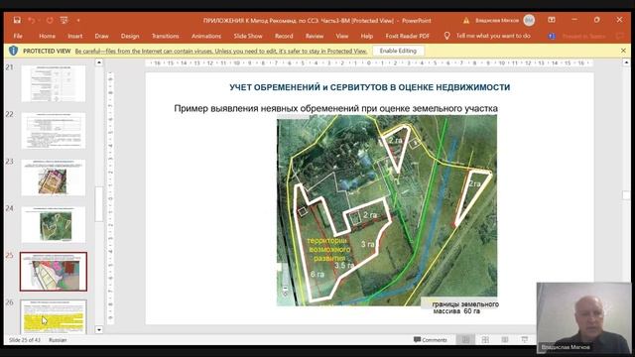Open the Animations tab

pos(206,36)
